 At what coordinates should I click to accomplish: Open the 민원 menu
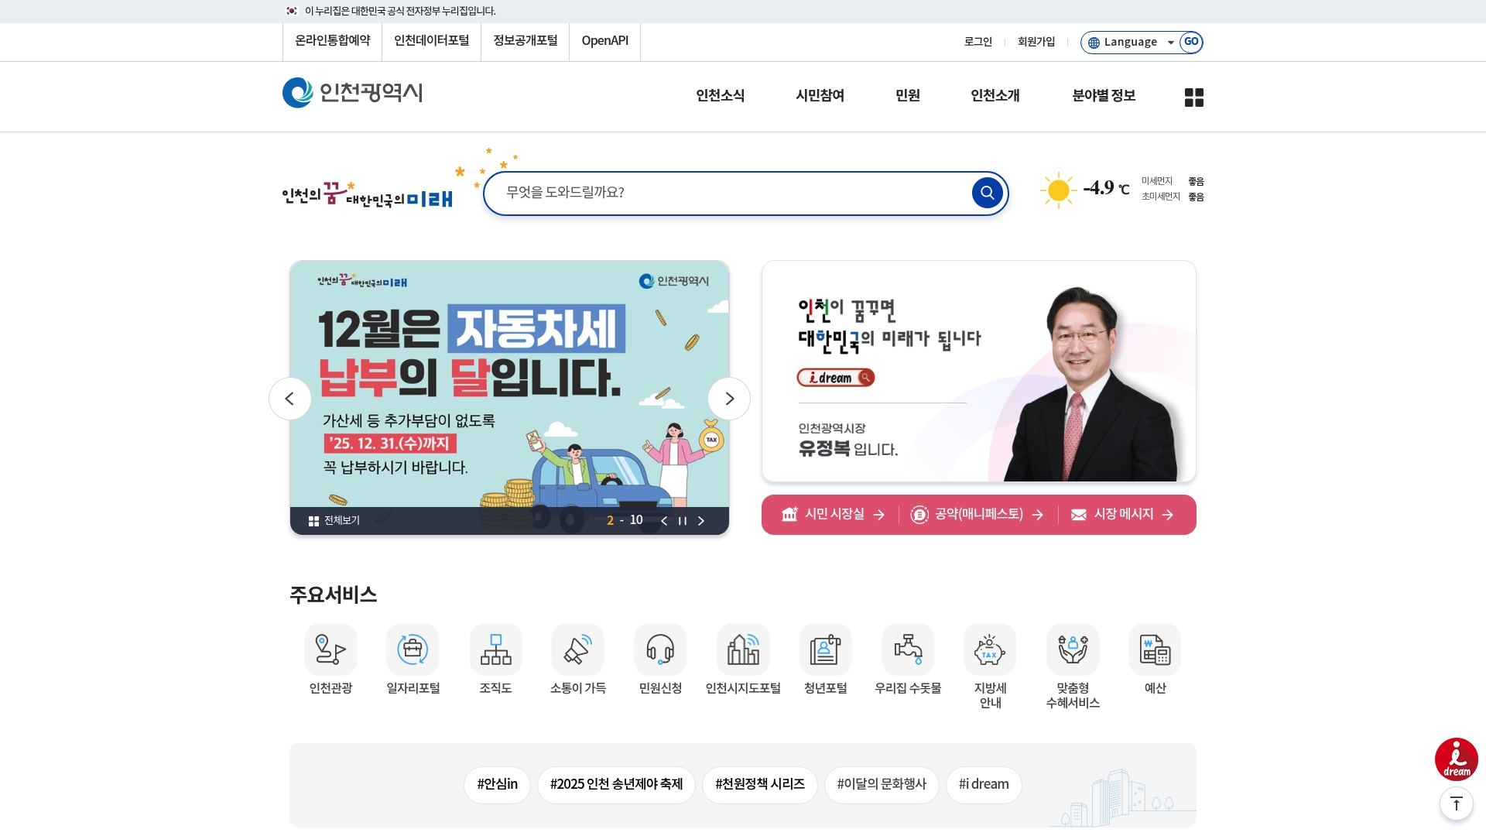point(907,96)
